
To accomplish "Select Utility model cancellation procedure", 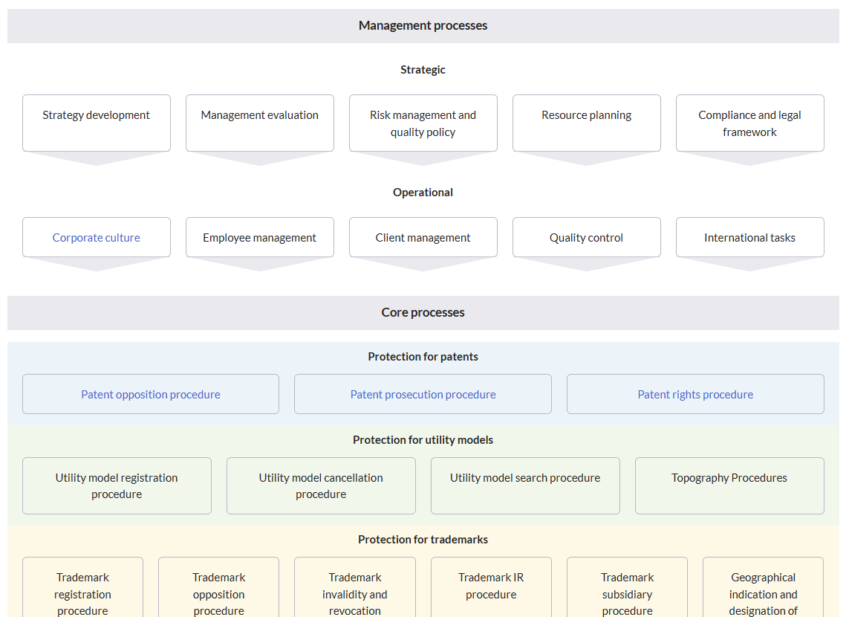I will coord(321,486).
